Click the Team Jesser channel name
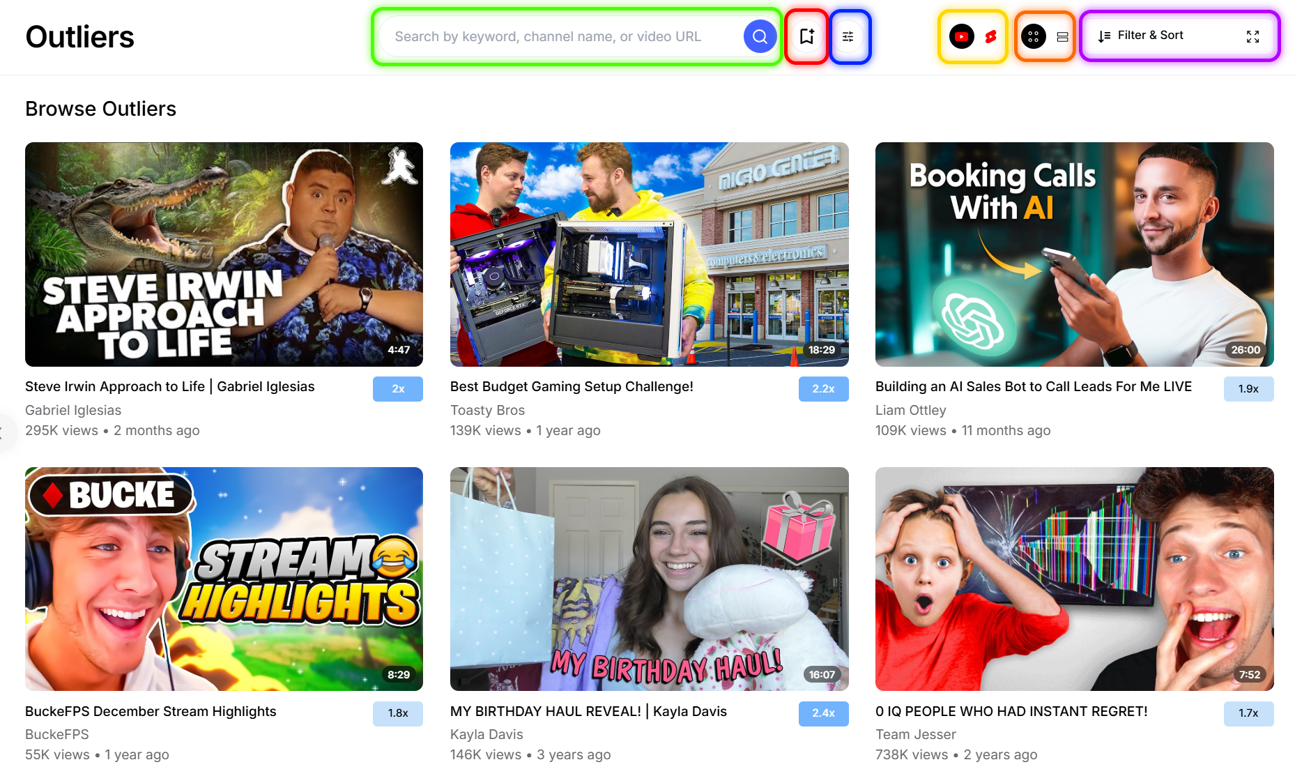Viewport: 1295px width, 776px height. [x=916, y=734]
